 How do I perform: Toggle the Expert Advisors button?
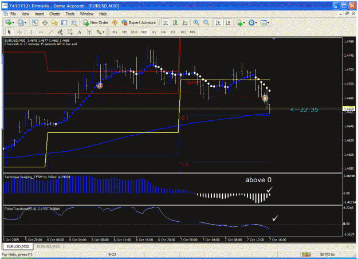point(139,22)
